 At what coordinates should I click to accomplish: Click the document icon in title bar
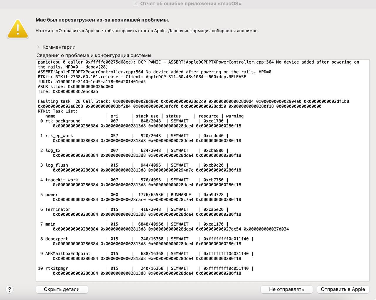coord(135,4)
